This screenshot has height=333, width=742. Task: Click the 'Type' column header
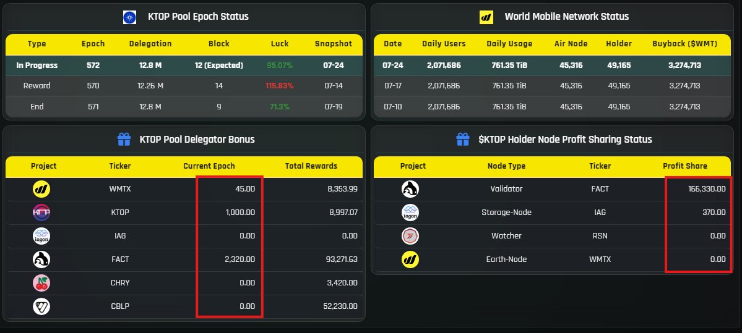[37, 43]
